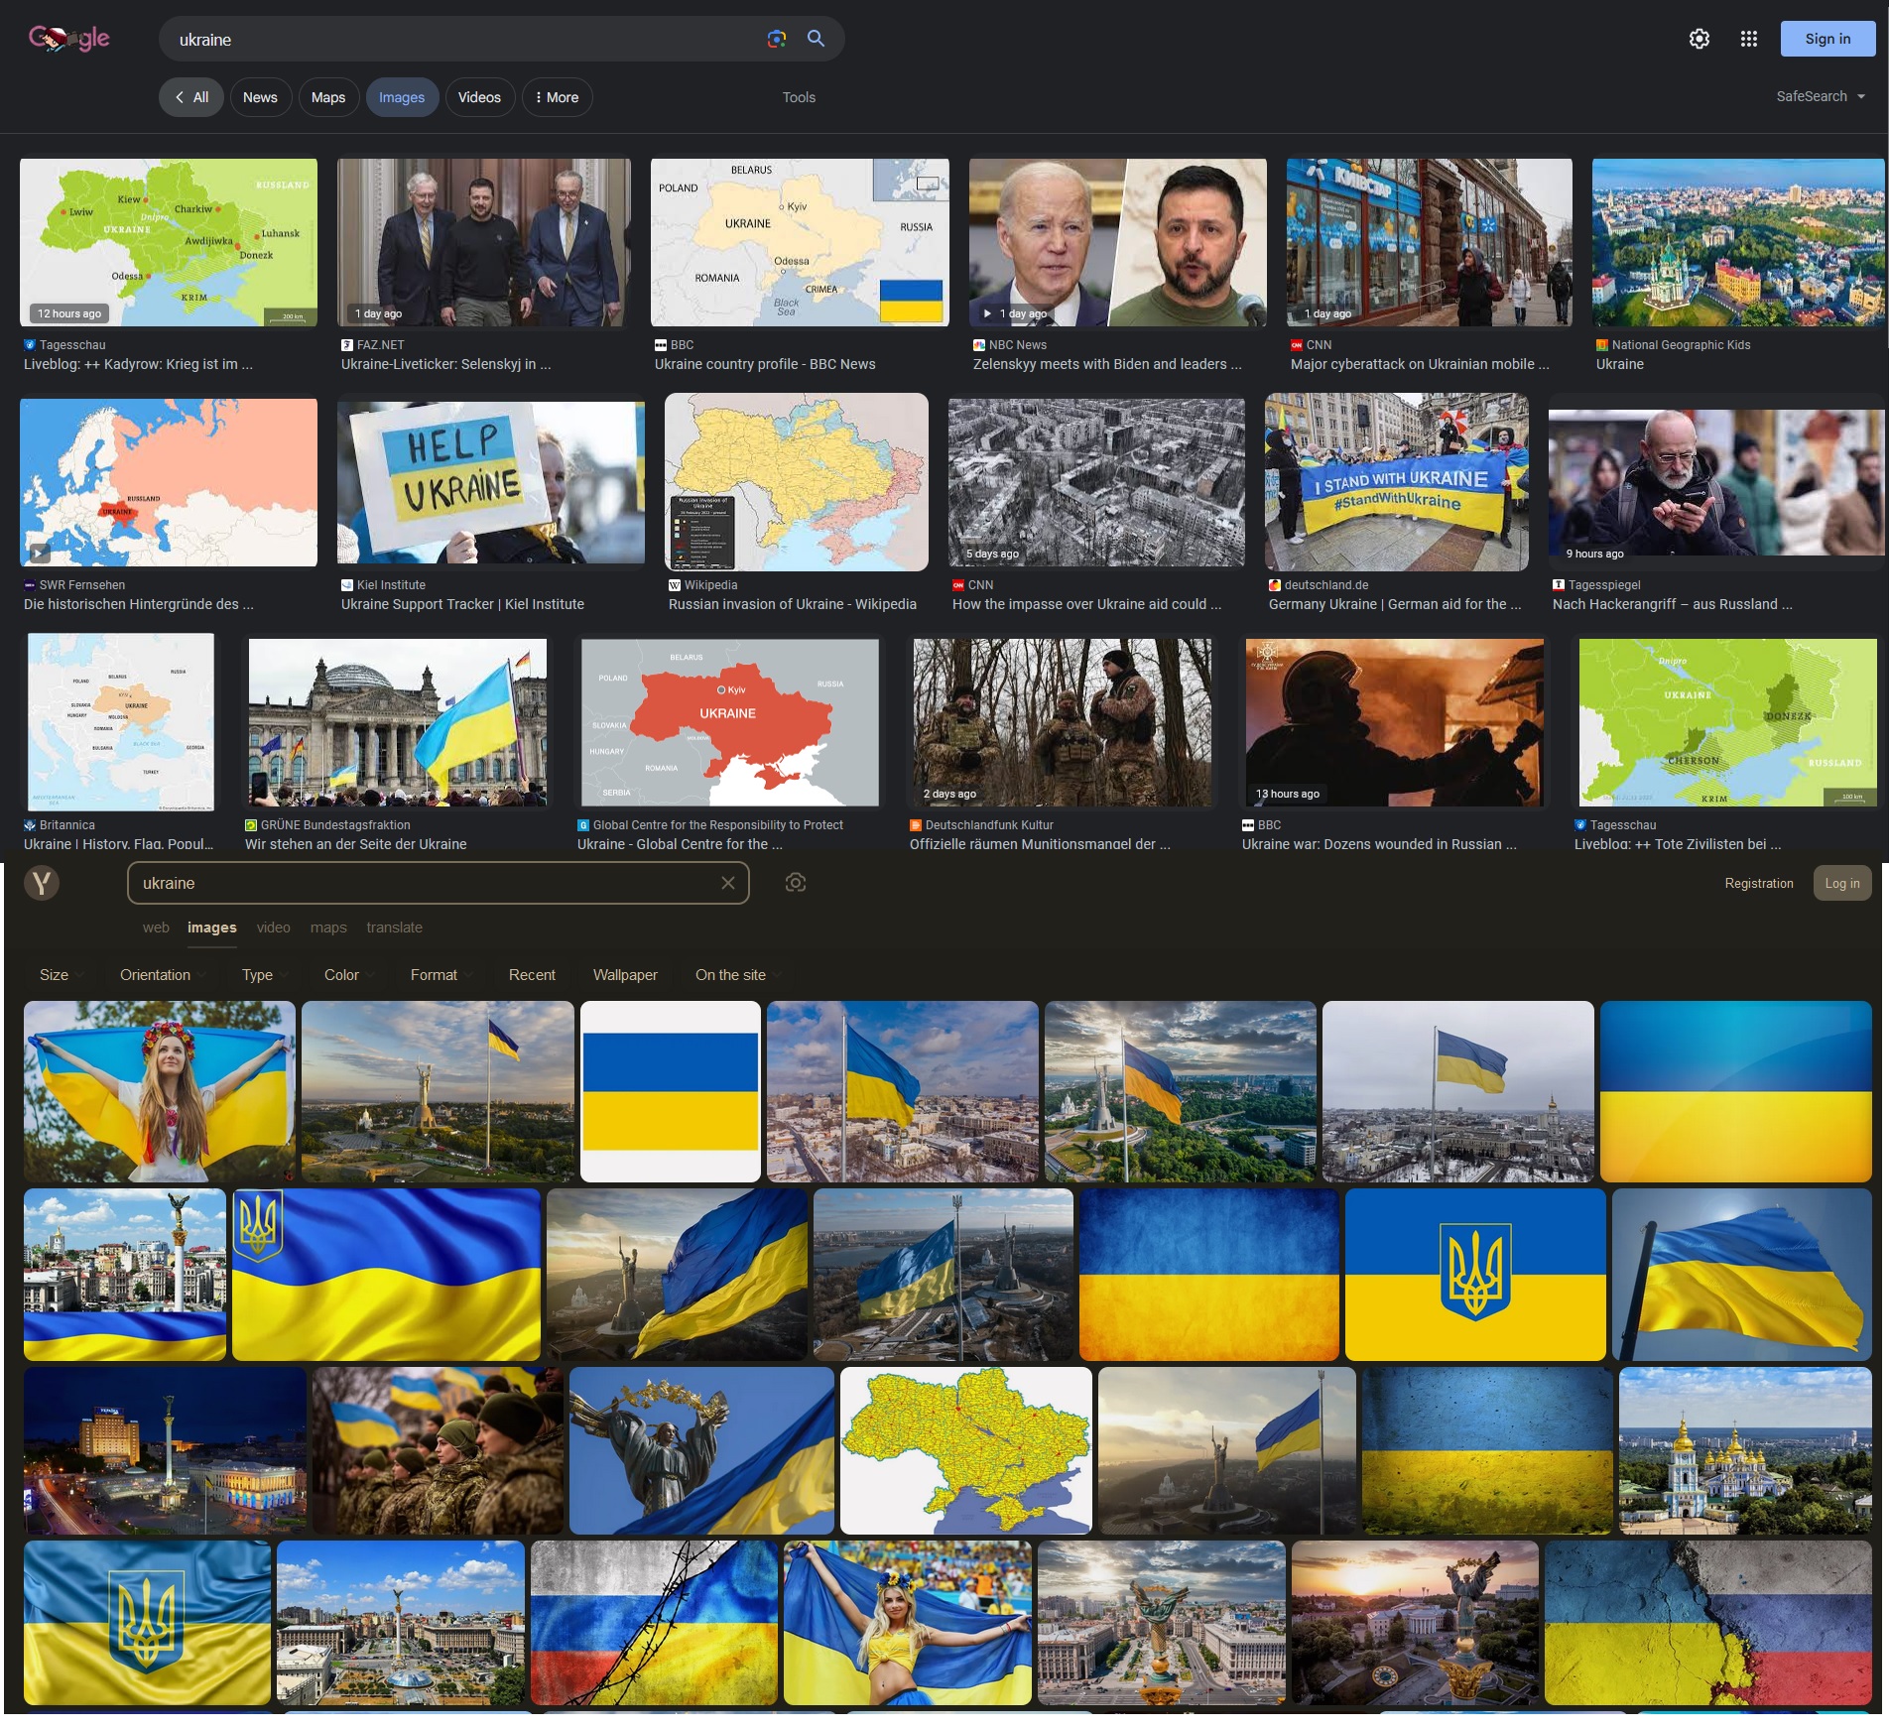Viewport: 1889px width, 1730px height.
Task: Open Russian invasion of Ukraine Wikipedia link
Action: pos(793,604)
